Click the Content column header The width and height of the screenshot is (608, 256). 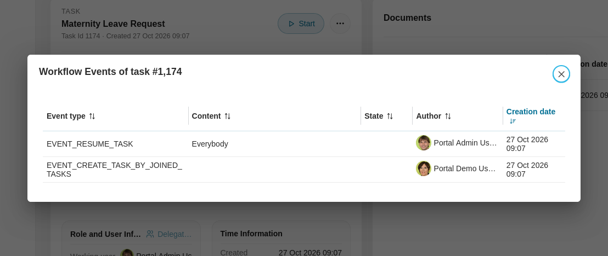[274, 116]
